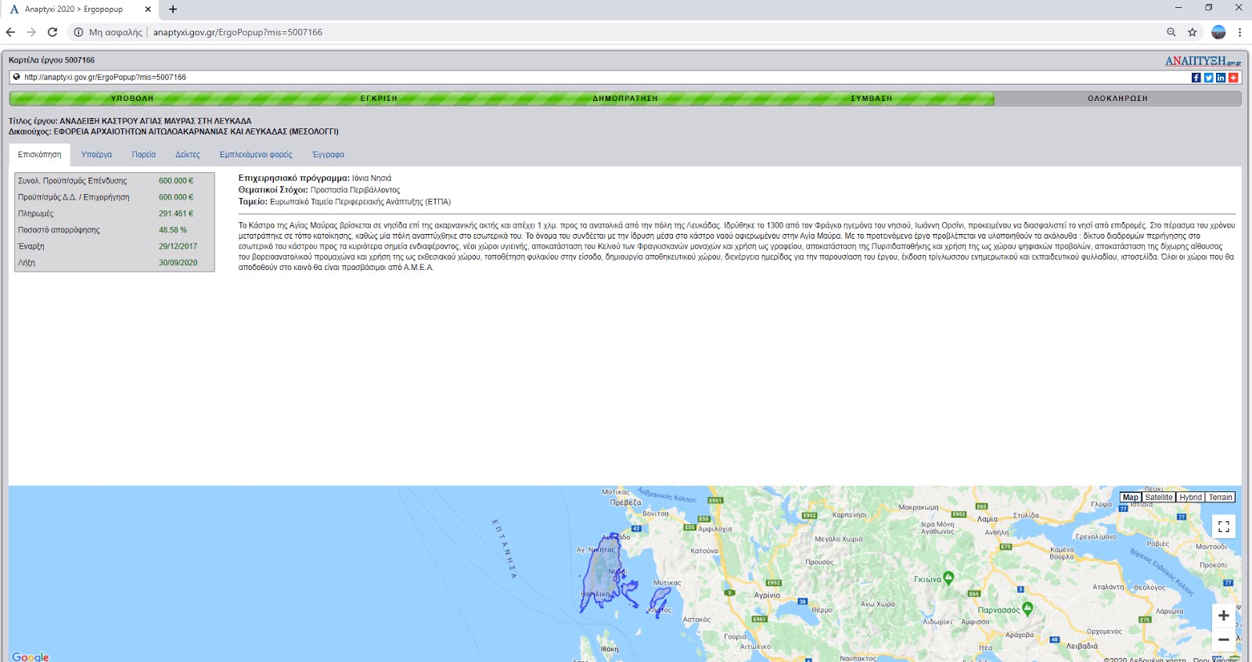Click the 'Ιόνια Νησιά' program text
The width and height of the screenshot is (1252, 662).
pyautogui.click(x=372, y=178)
